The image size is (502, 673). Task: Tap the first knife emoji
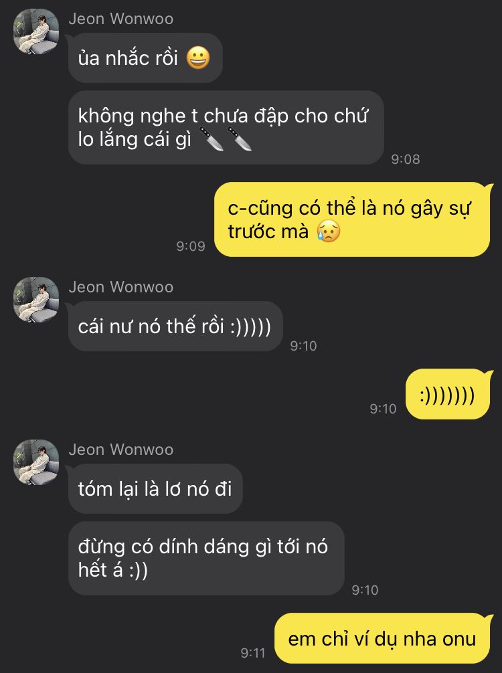point(212,139)
